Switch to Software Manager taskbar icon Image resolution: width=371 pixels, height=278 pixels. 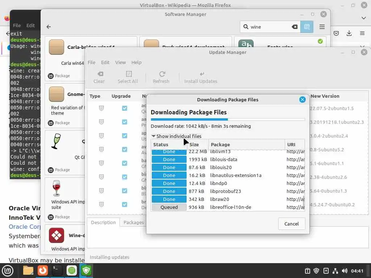click(72, 270)
